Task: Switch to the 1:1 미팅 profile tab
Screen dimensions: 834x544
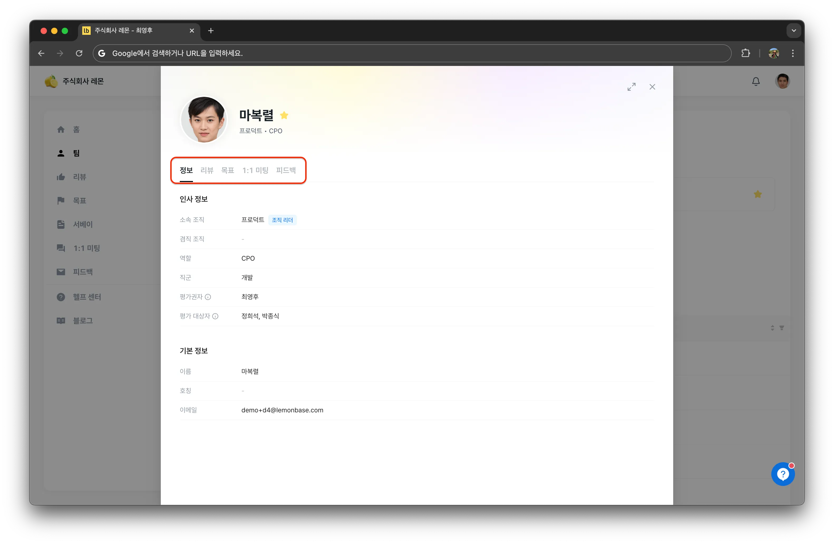Action: tap(255, 170)
